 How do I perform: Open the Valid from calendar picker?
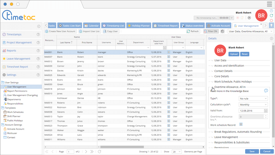pyautogui.click(x=266, y=111)
